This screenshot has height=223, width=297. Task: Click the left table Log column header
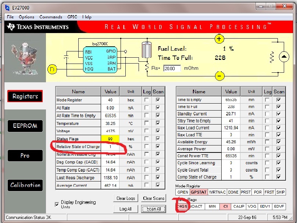pos(147,91)
